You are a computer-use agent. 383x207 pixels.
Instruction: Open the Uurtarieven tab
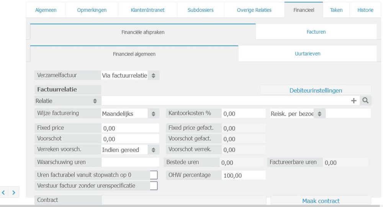click(307, 54)
